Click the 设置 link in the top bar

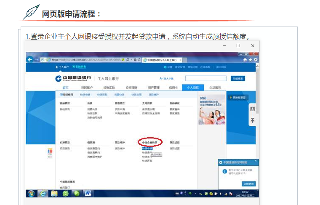click(x=168, y=67)
